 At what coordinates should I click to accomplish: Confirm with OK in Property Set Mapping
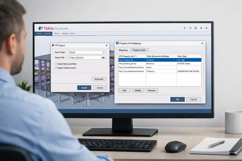tap(177, 99)
